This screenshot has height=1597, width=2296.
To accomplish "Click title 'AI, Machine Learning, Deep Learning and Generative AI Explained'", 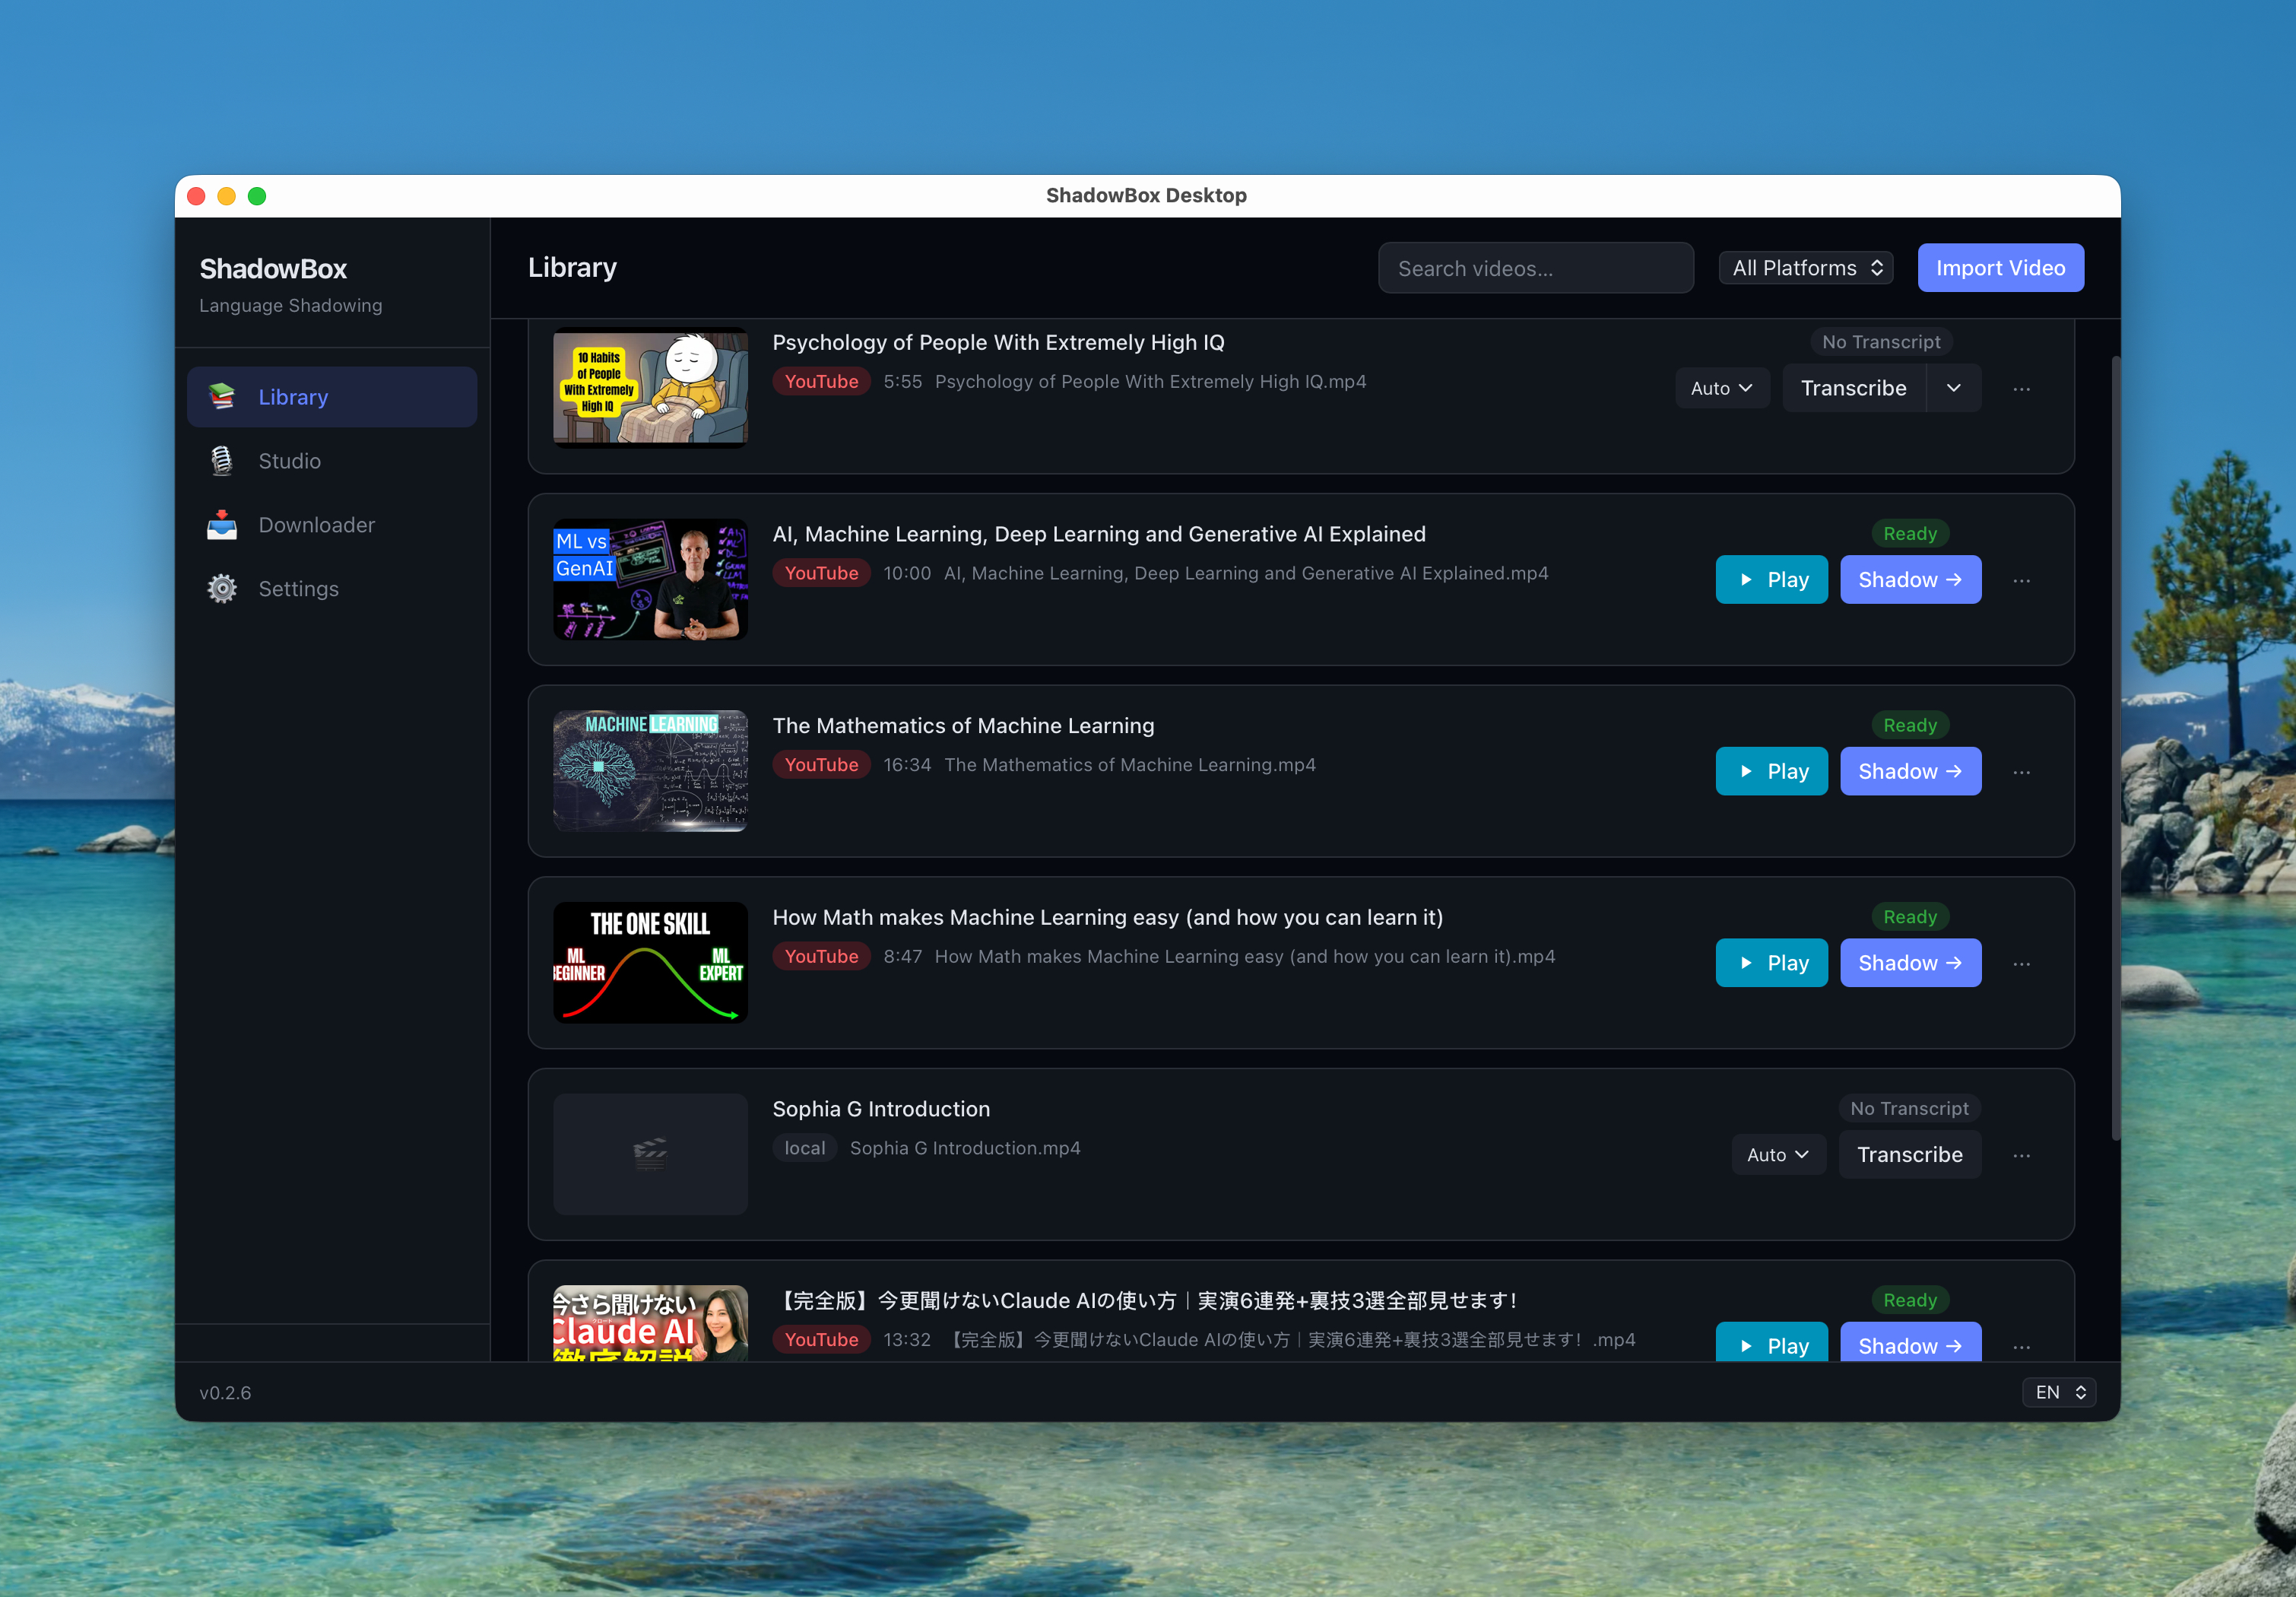I will pos(1099,534).
